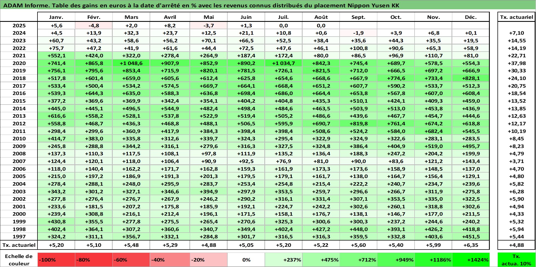Click the +5,6 cell for January 2025

[x=56, y=25]
